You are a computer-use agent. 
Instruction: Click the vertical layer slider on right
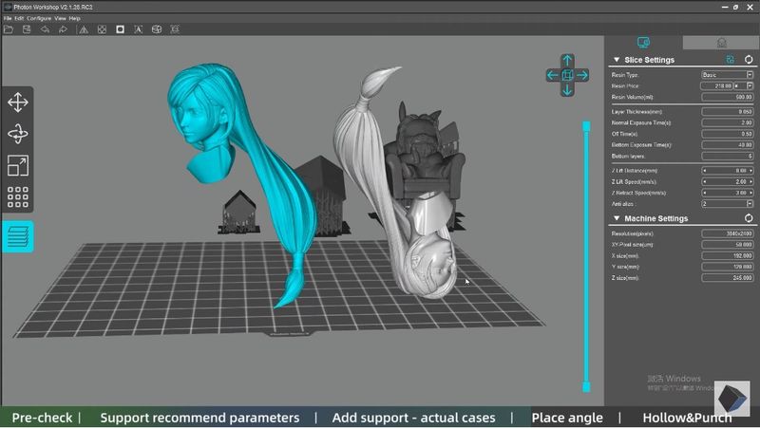click(586, 256)
